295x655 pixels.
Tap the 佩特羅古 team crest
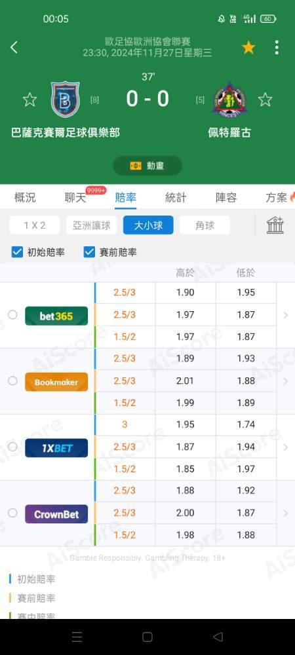click(x=229, y=99)
